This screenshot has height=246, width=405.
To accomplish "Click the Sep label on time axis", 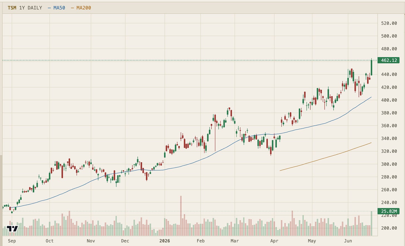I will [x=12, y=241].
